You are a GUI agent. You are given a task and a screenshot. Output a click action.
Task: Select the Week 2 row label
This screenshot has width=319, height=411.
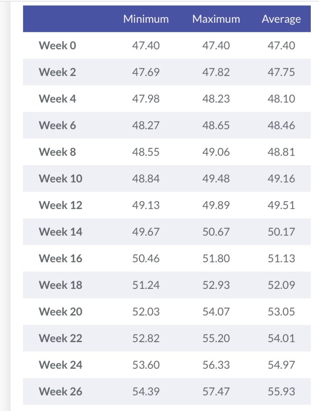pyautogui.click(x=58, y=72)
